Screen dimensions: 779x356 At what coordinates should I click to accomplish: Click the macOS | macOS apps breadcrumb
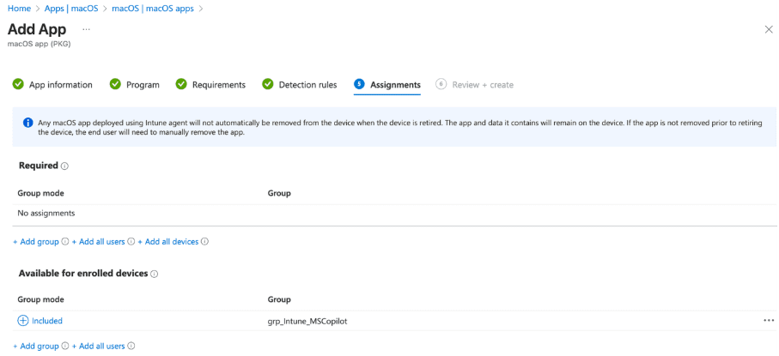[153, 8]
